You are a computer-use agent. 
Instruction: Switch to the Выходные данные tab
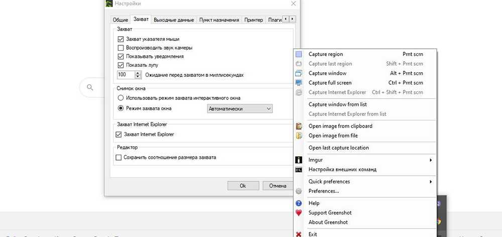click(173, 20)
